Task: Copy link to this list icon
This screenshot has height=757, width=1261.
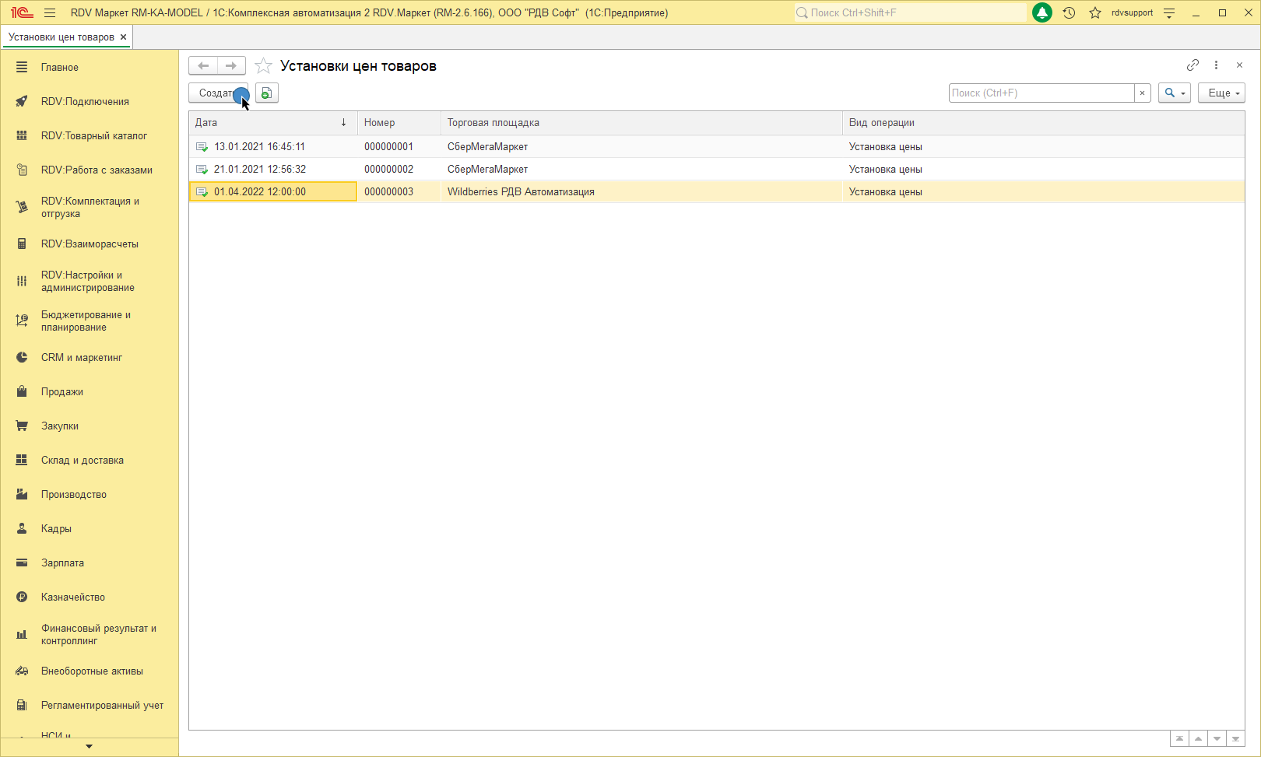Action: (1193, 65)
